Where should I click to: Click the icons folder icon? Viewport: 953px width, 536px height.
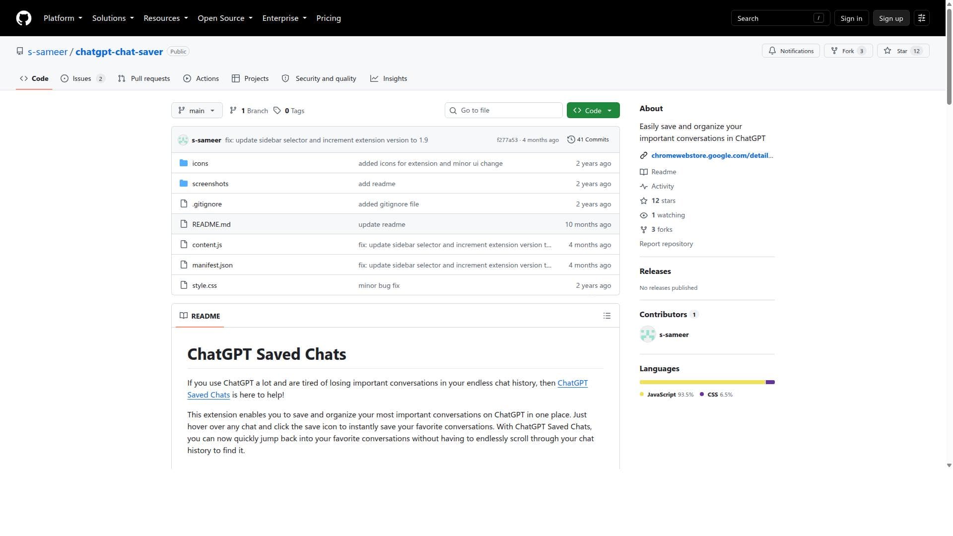(184, 163)
